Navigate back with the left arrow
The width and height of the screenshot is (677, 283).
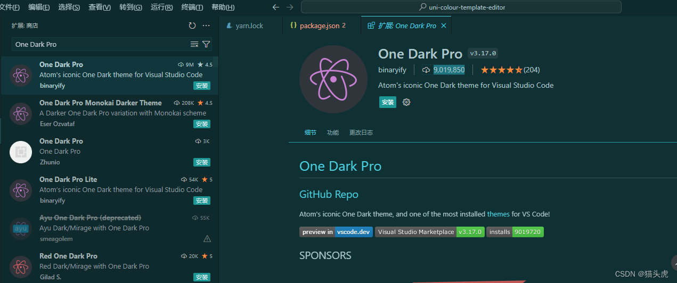(275, 7)
